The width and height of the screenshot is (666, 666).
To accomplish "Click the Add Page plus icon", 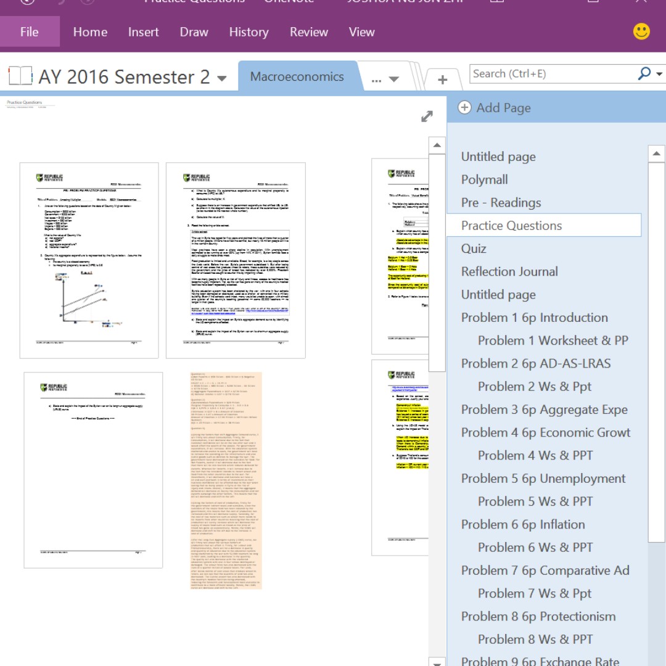I will tap(465, 108).
